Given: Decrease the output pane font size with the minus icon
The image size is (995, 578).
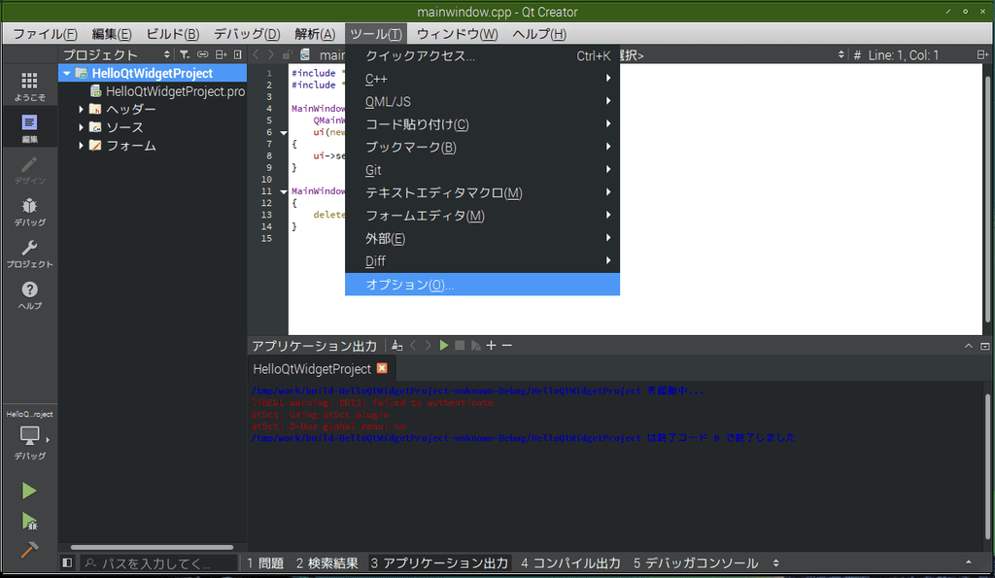Looking at the screenshot, I should (x=506, y=345).
